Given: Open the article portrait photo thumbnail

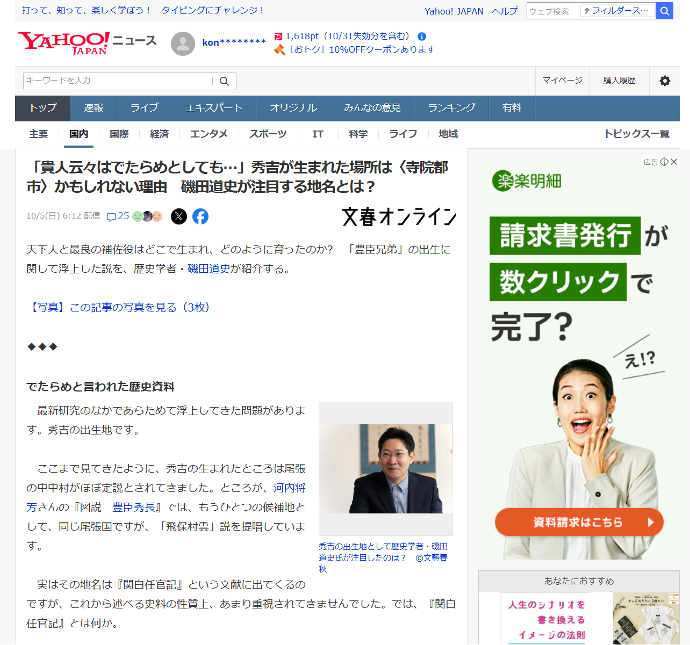Looking at the screenshot, I should [x=385, y=468].
